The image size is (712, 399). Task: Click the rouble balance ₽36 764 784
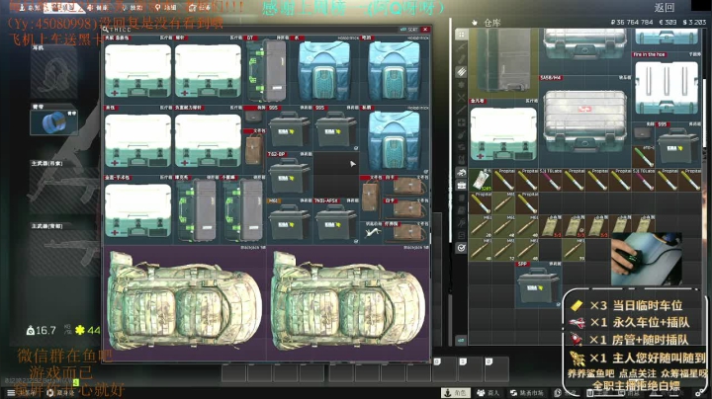click(x=632, y=22)
